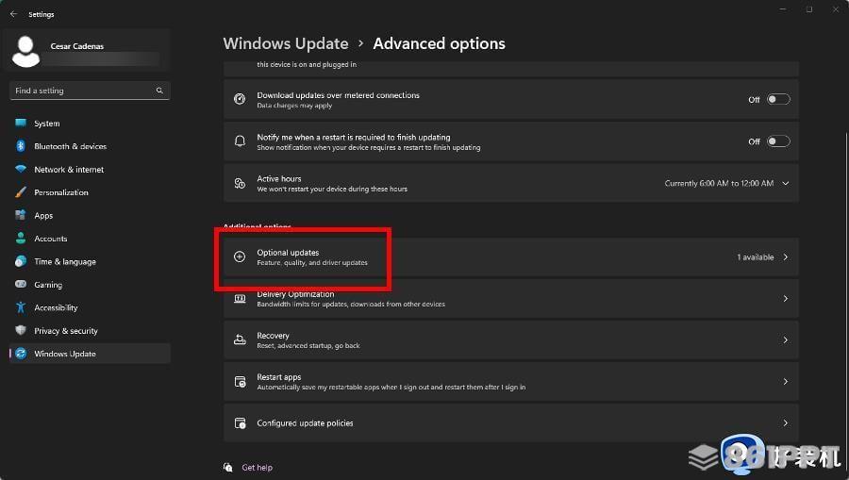Open Delivery Optimization via its chevron arrow
The width and height of the screenshot is (849, 480).
click(x=785, y=299)
